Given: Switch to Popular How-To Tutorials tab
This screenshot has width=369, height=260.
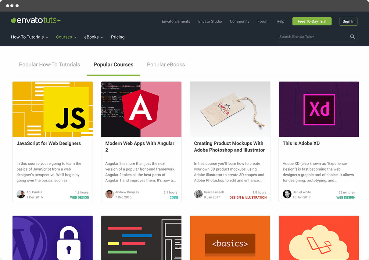Looking at the screenshot, I should (x=49, y=64).
